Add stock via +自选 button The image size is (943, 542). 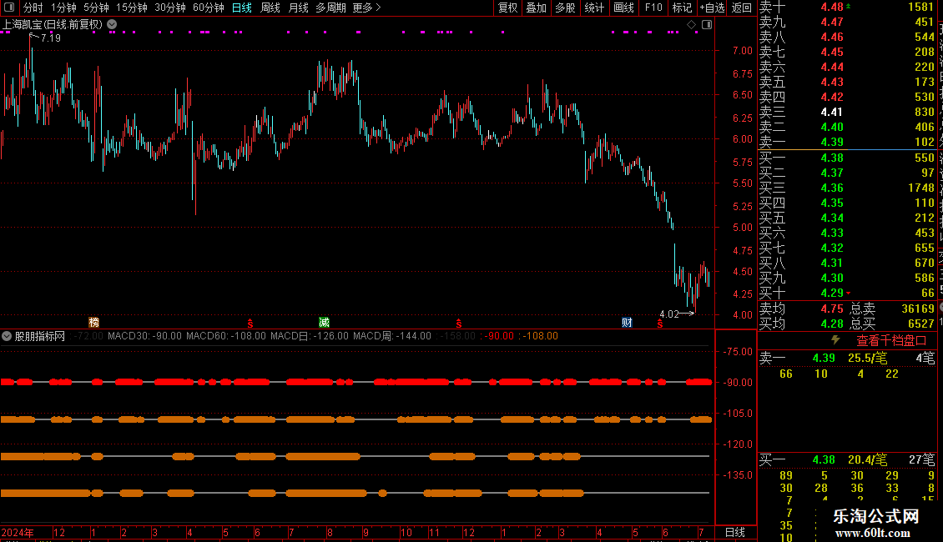[x=712, y=8]
